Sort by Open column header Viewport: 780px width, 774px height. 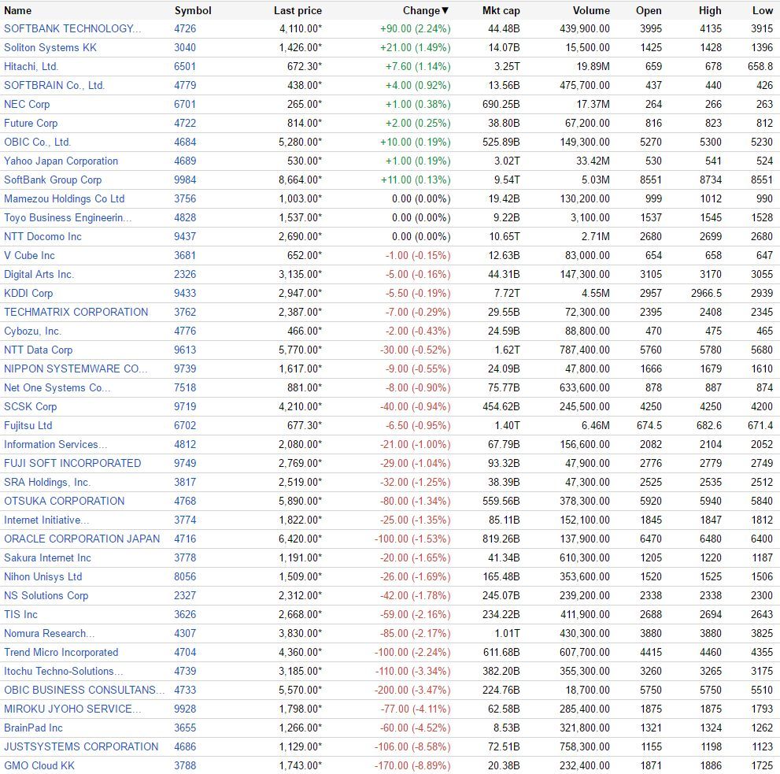pos(649,10)
